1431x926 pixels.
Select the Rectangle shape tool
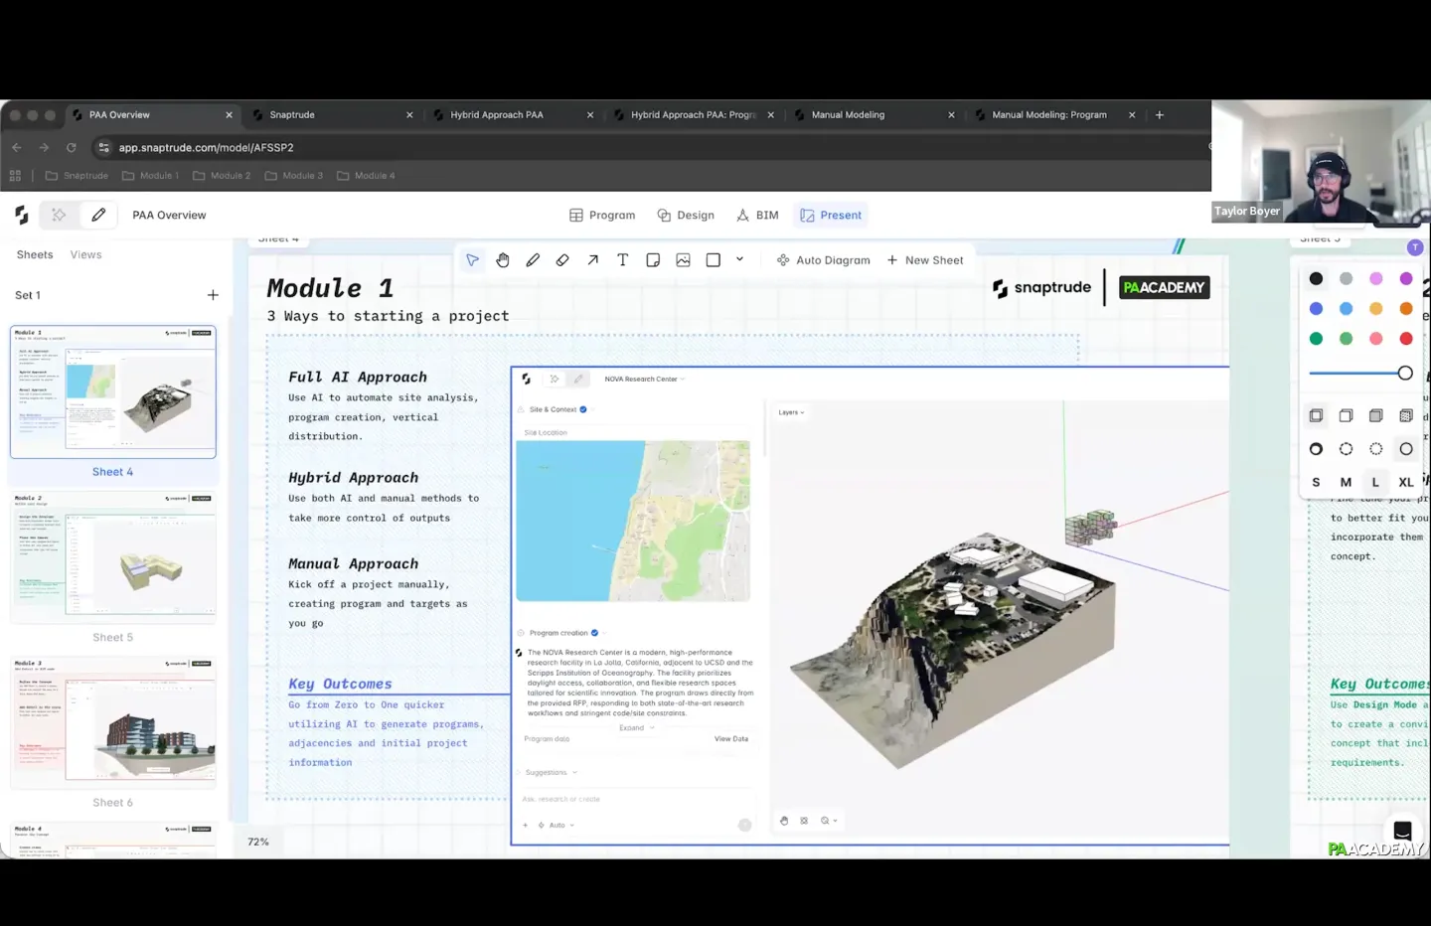(713, 260)
